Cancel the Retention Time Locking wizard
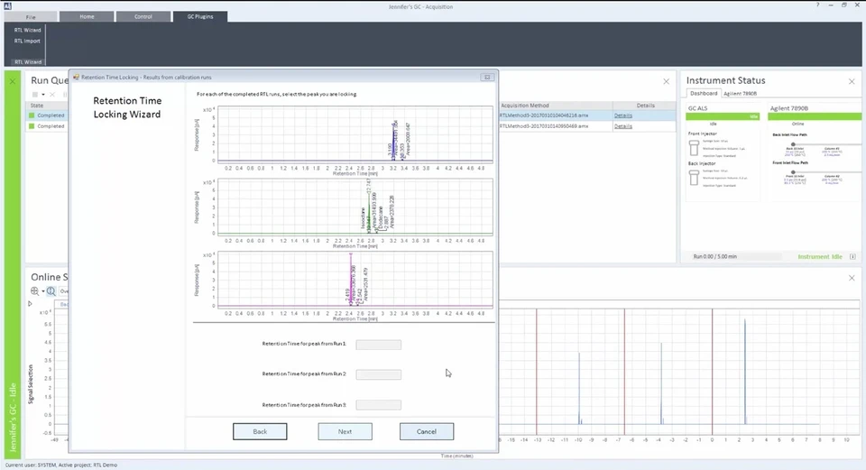 pyautogui.click(x=426, y=431)
